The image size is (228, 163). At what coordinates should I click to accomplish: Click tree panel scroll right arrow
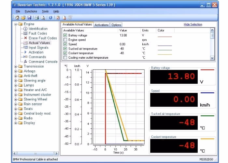[x=56, y=154]
